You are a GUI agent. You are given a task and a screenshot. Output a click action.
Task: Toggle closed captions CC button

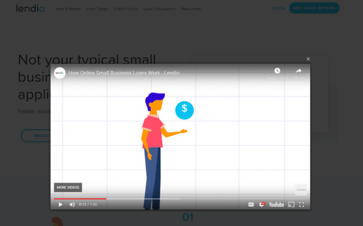pos(251,204)
